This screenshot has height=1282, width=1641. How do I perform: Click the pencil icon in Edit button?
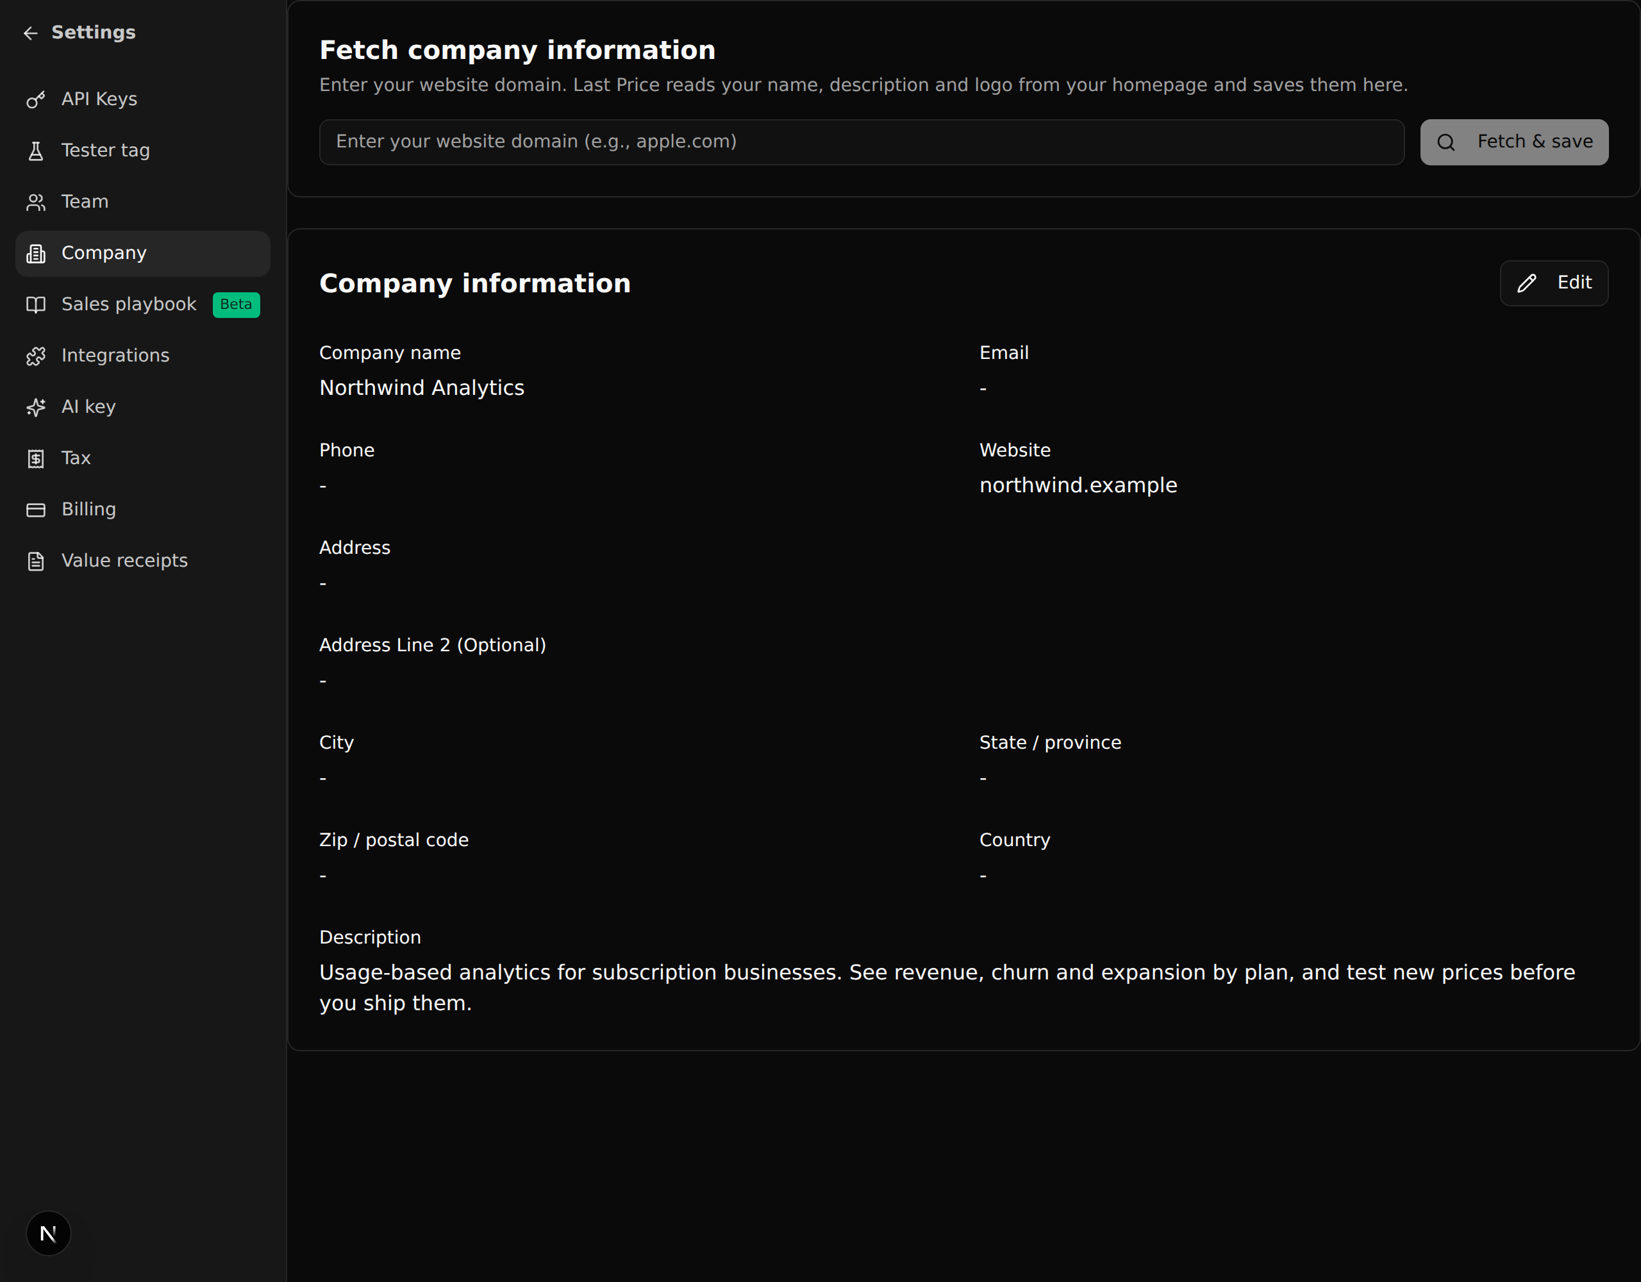1527,283
